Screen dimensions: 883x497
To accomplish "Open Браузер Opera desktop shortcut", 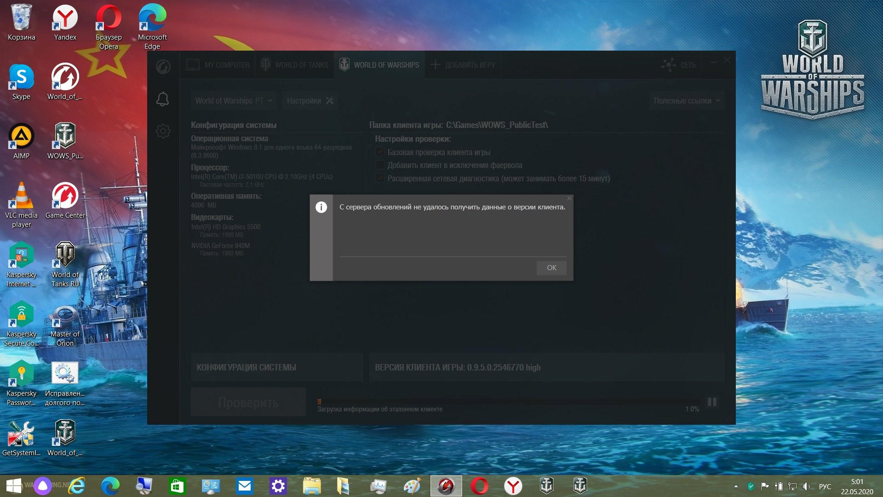I will [109, 27].
